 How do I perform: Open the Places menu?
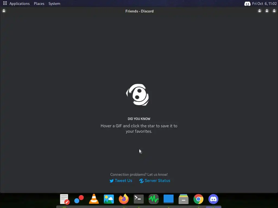tap(39, 4)
